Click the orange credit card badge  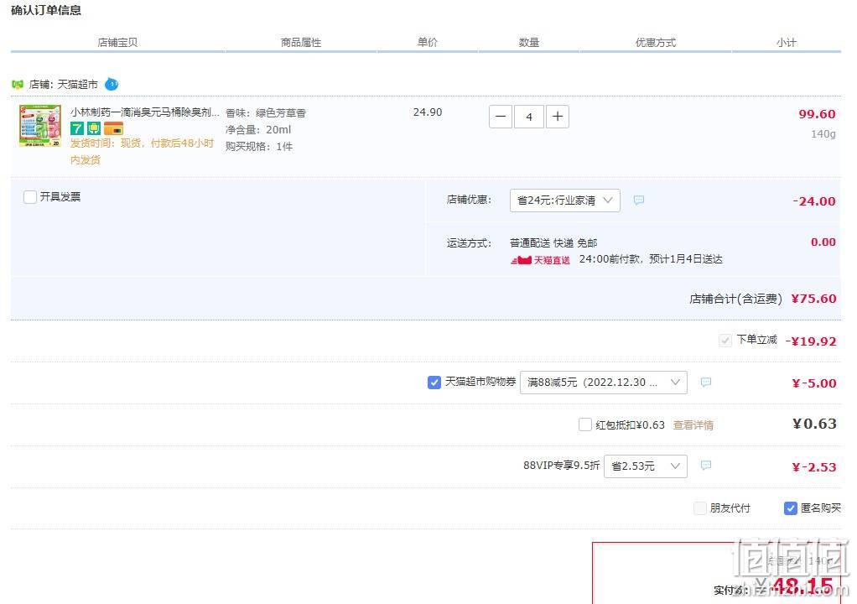click(114, 128)
